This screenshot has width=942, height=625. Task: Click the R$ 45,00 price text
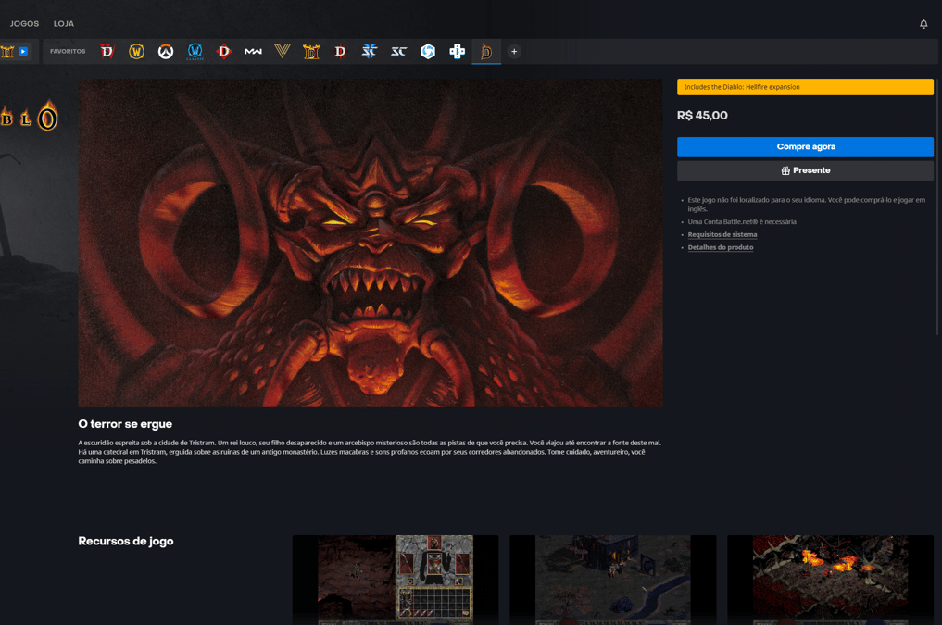point(702,115)
